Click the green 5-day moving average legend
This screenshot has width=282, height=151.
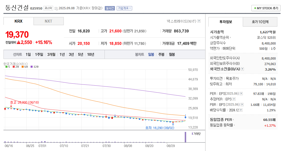click(x=8, y=67)
